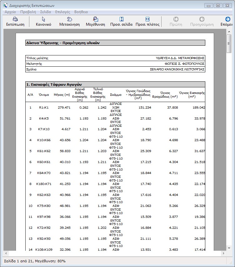Open the Επιλογές menu
Viewport: 235px width, 267px height.
coord(62,12)
